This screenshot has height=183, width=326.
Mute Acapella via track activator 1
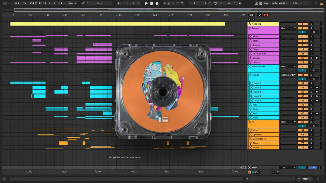(x=303, y=24)
